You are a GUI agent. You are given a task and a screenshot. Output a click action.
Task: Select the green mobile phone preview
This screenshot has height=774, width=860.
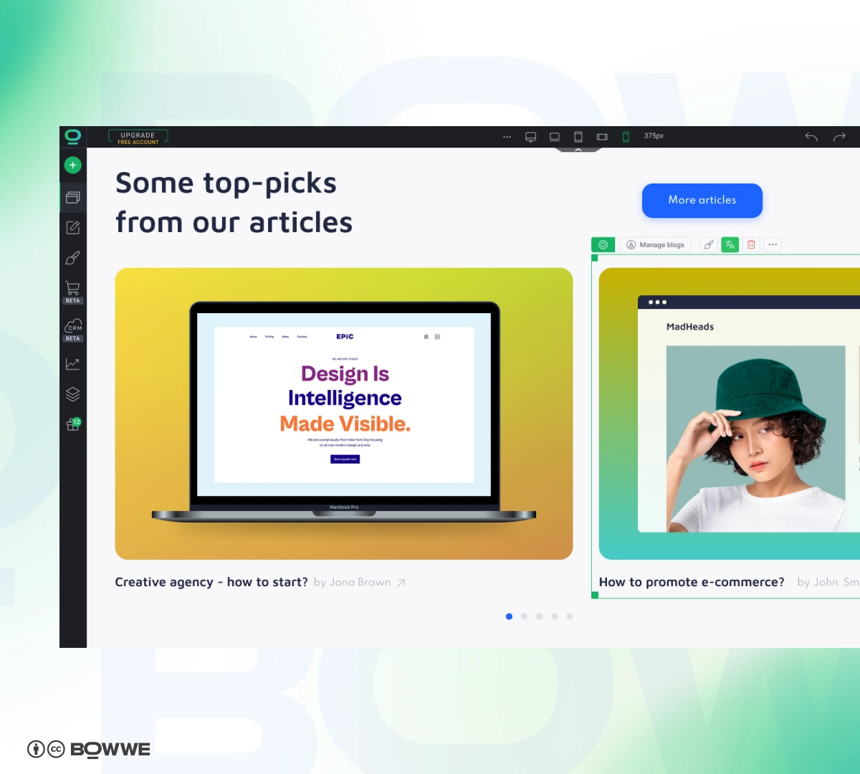pyautogui.click(x=626, y=136)
